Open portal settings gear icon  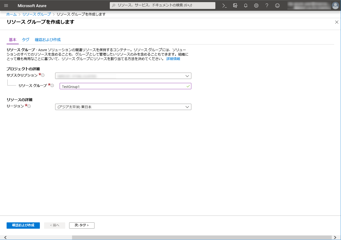coord(256,6)
